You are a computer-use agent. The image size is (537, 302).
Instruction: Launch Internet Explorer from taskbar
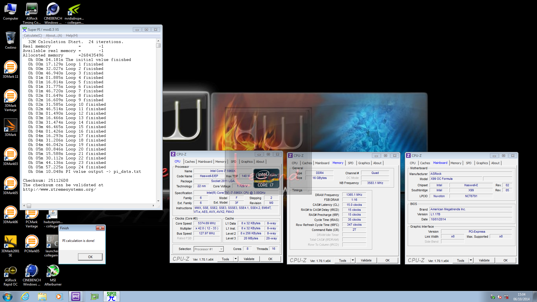(x=25, y=296)
